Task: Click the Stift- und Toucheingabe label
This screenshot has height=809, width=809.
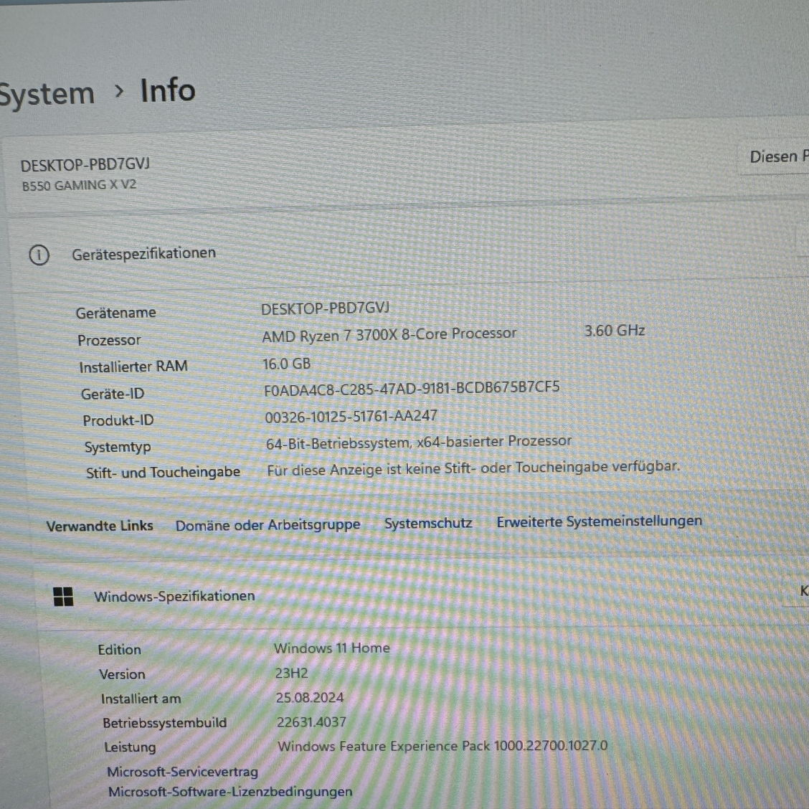Action: (x=163, y=472)
